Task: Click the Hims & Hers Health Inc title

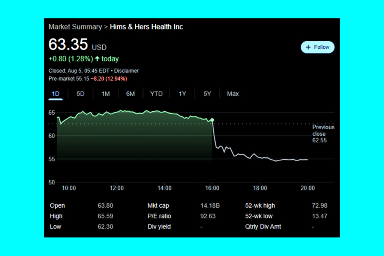Action: [x=146, y=27]
